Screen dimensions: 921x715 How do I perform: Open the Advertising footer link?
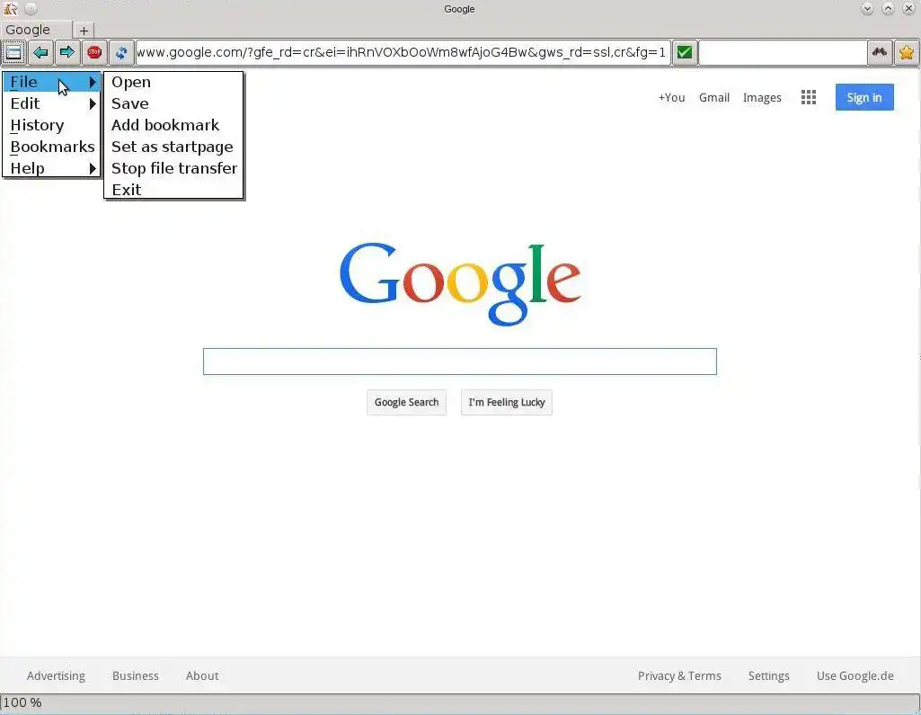56,675
